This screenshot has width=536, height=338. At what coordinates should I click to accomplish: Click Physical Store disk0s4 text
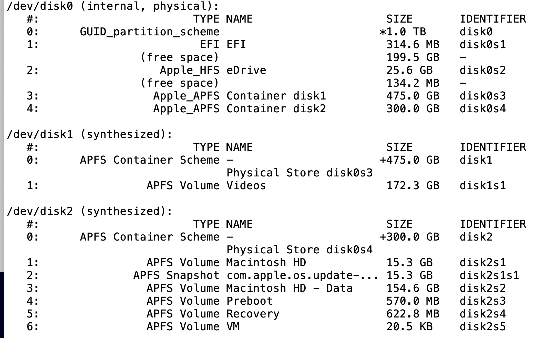[x=300, y=250]
